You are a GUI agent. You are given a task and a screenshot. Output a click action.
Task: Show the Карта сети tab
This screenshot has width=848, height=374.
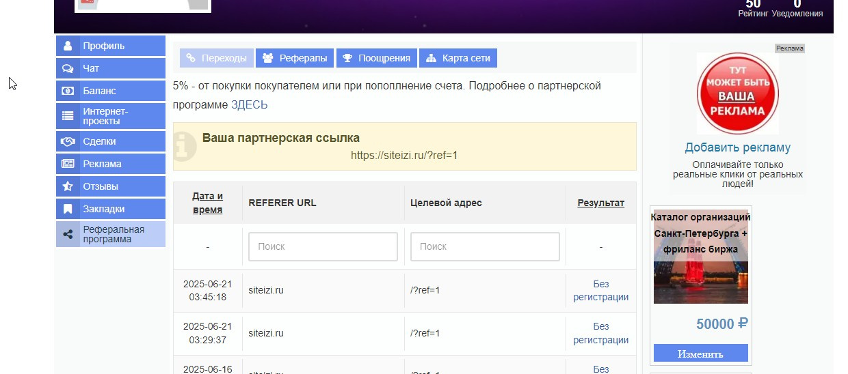pos(458,59)
